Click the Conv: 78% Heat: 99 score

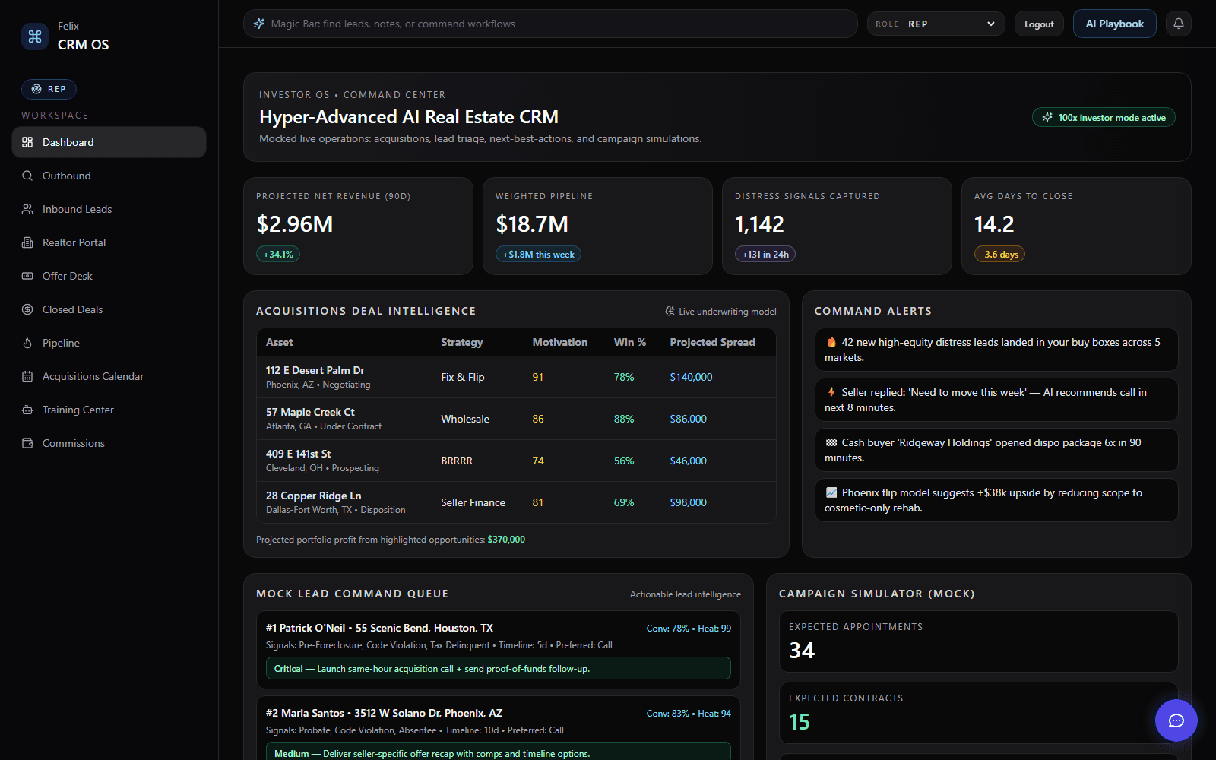689,629
